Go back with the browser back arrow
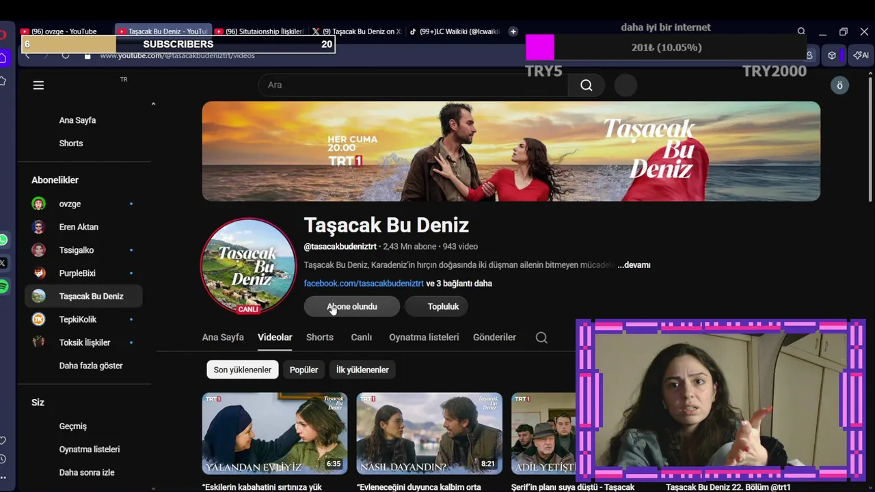This screenshot has width=875, height=492. point(27,55)
